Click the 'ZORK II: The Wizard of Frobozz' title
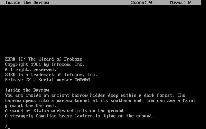 pyautogui.click(x=44, y=59)
